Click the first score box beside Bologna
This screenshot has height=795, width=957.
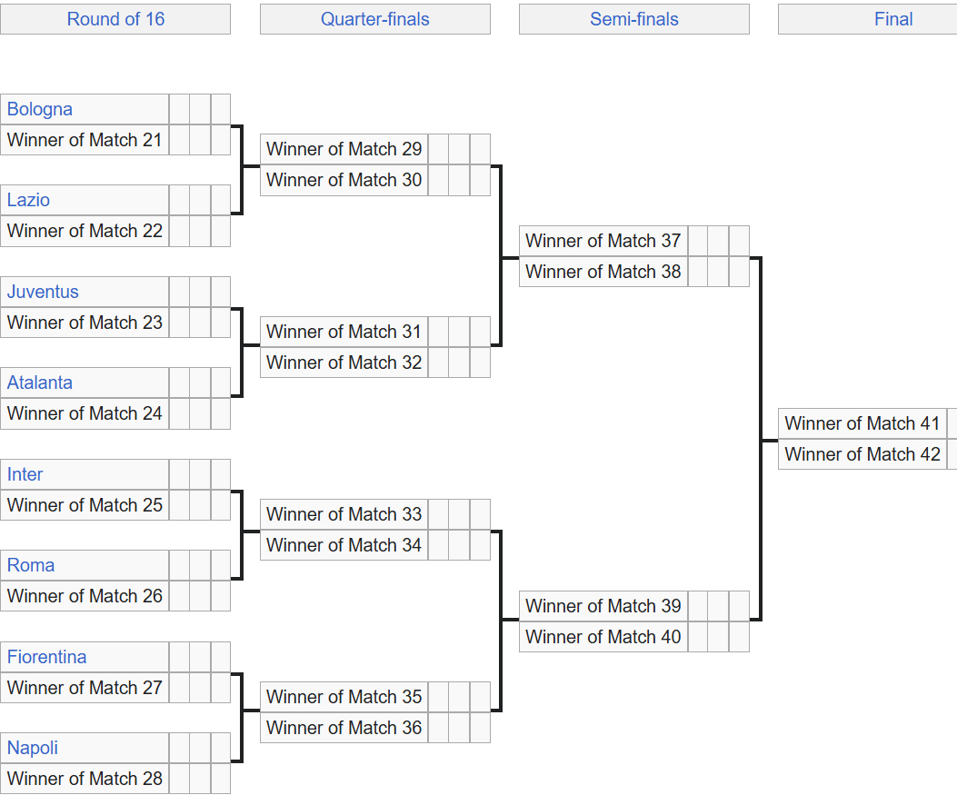coord(179,109)
